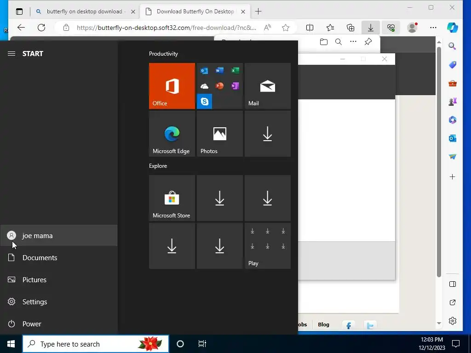Open Browser essentials heart icon
The image size is (471, 353).
click(391, 28)
